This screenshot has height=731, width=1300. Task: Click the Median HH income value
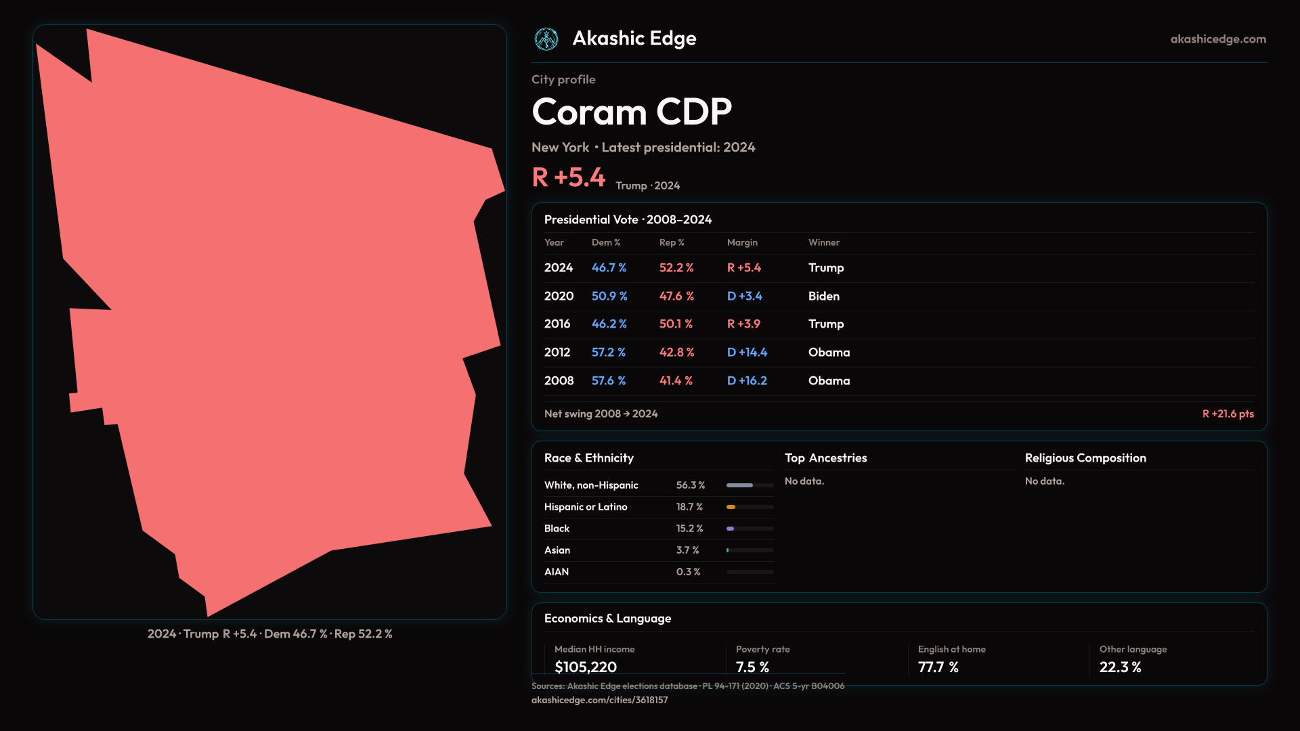(x=586, y=667)
